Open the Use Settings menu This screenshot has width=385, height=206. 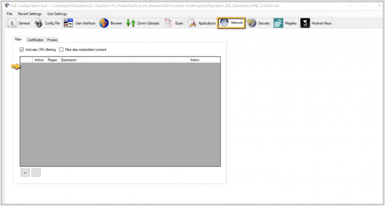[x=57, y=14]
